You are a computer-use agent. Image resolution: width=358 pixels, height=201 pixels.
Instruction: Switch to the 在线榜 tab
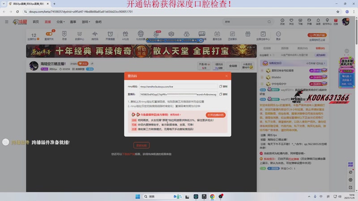click(x=267, y=48)
